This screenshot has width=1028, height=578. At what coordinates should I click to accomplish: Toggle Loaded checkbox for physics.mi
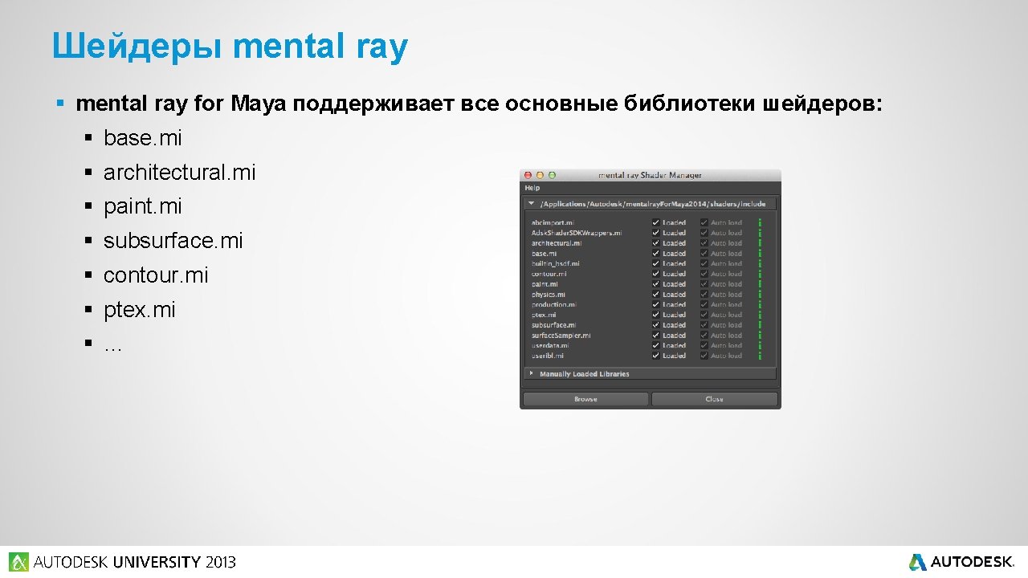click(656, 295)
